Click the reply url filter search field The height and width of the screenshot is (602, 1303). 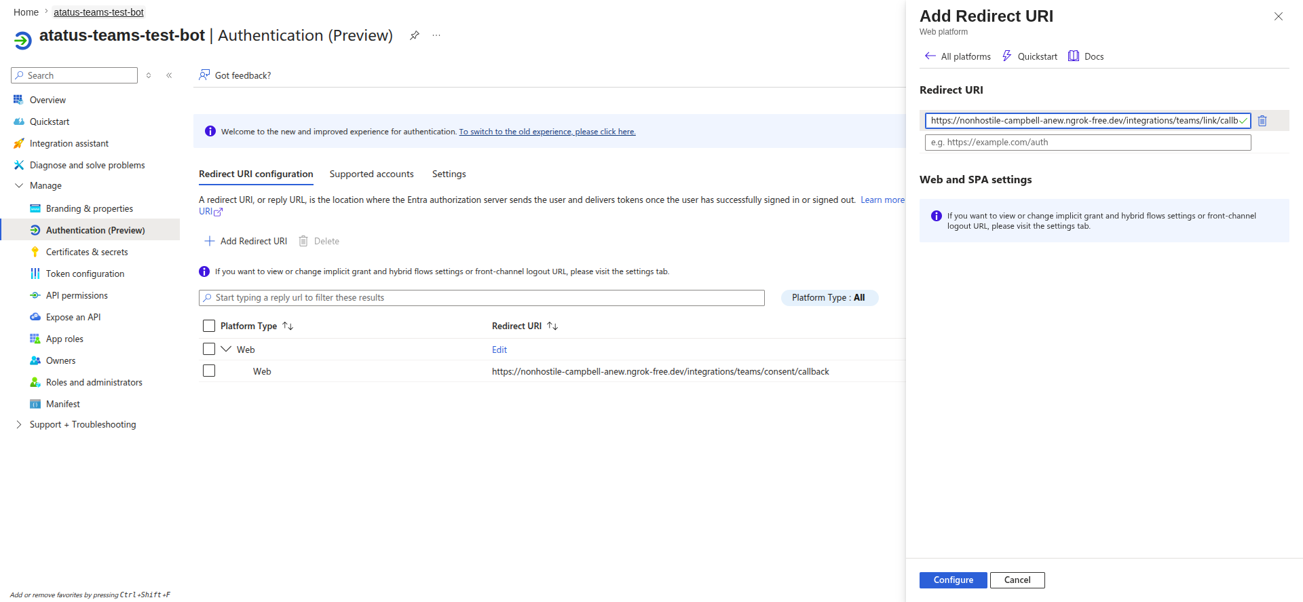(x=482, y=297)
